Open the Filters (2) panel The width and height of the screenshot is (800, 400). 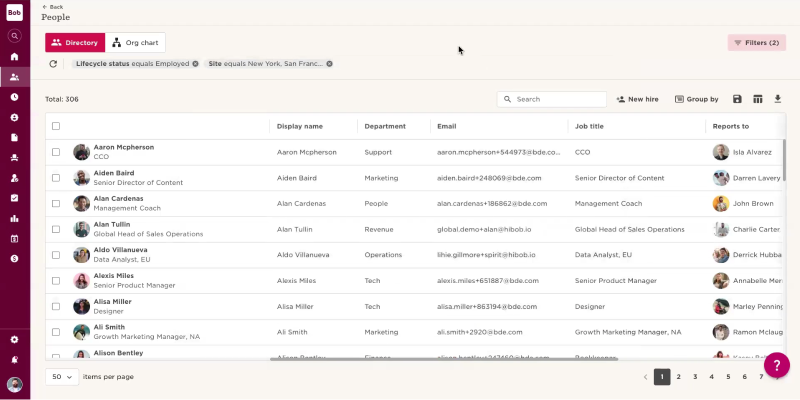(756, 43)
